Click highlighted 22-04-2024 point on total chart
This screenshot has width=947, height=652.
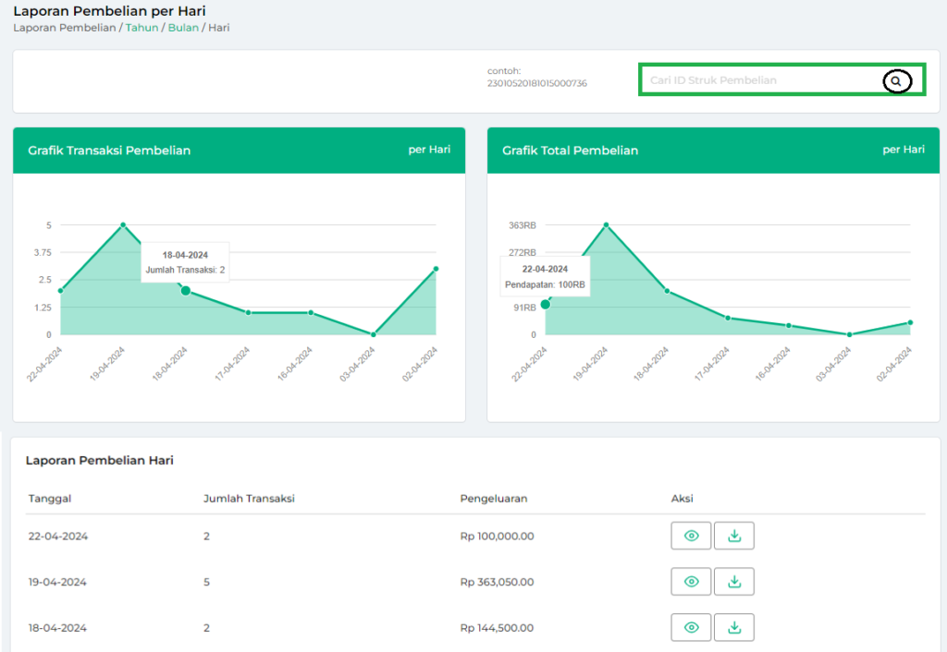click(x=546, y=305)
